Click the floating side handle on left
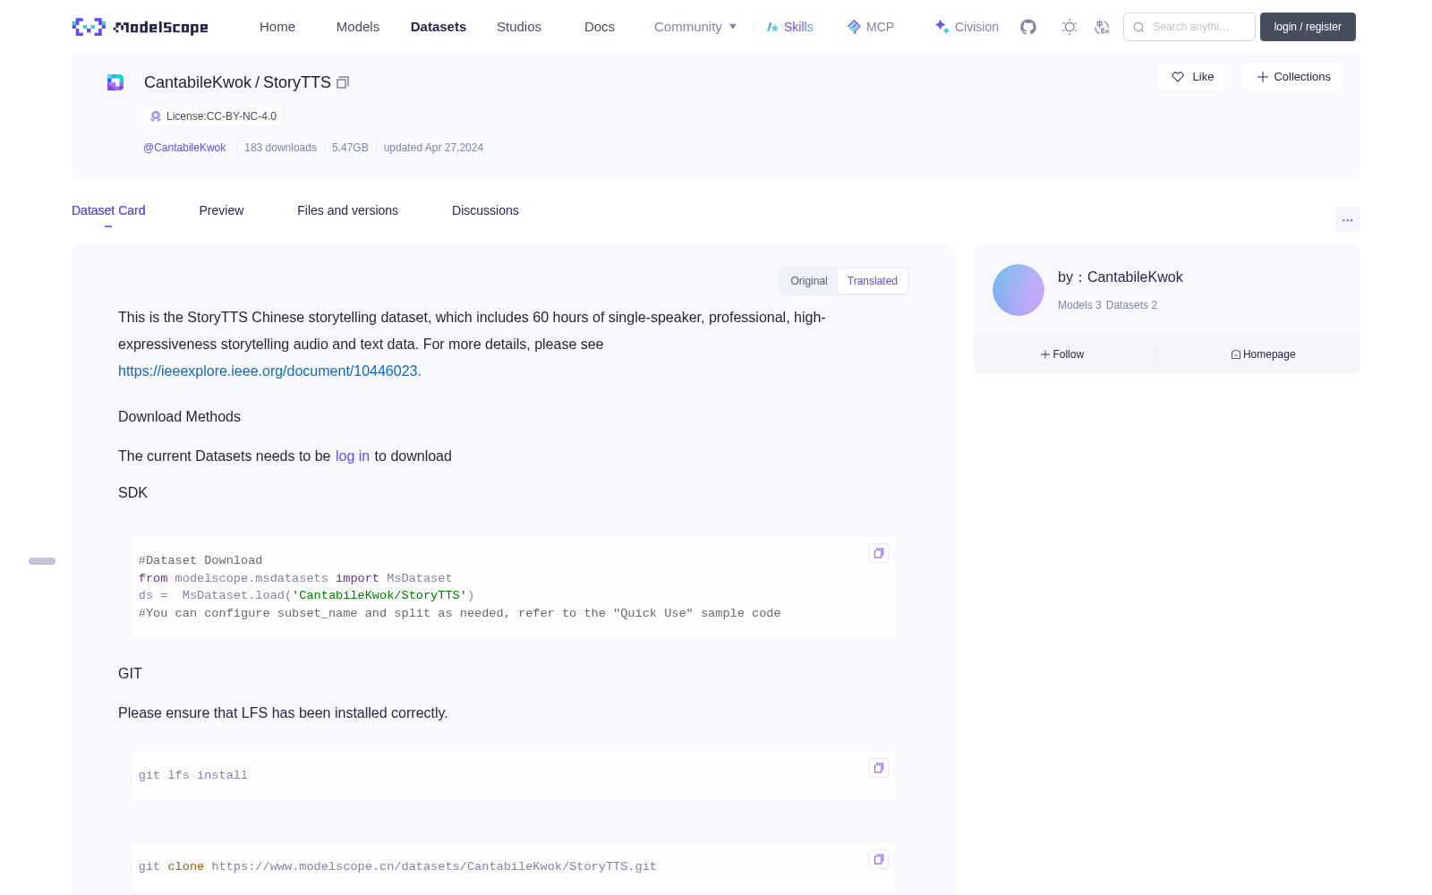Viewport: 1432px width, 895px height. (42, 561)
